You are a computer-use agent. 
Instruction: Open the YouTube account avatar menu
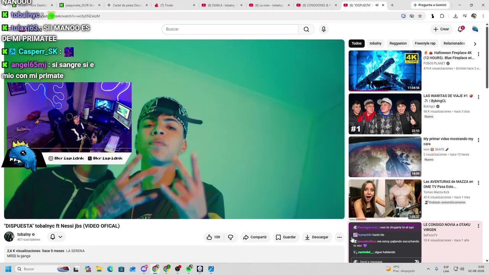[x=475, y=29]
